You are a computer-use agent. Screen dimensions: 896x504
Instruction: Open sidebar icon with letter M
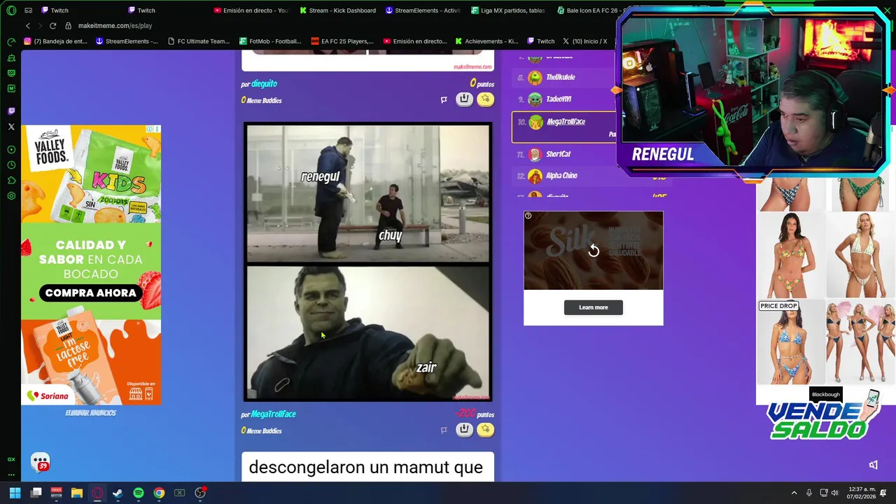point(11,88)
